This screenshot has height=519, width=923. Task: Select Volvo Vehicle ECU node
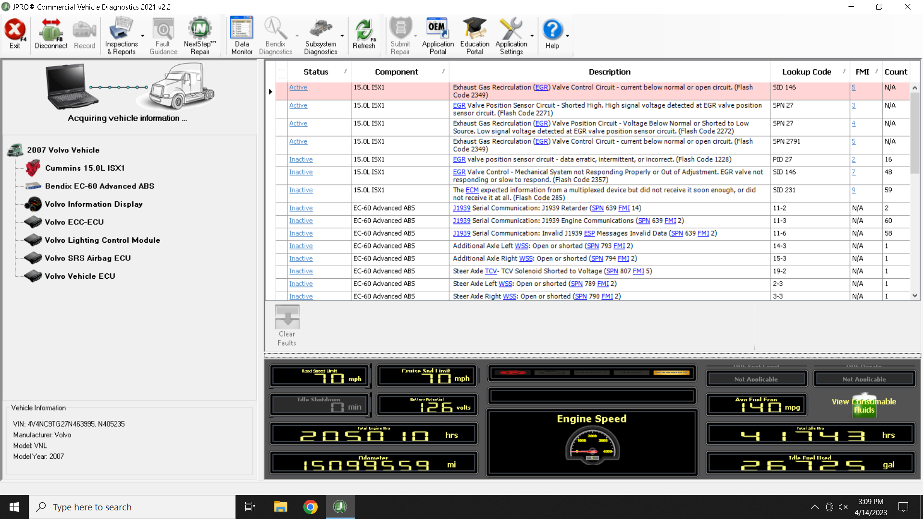coord(80,276)
